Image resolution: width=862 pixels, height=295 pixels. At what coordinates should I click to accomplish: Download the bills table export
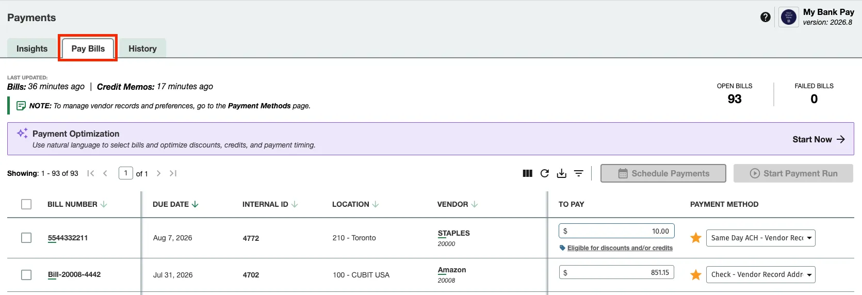point(562,173)
